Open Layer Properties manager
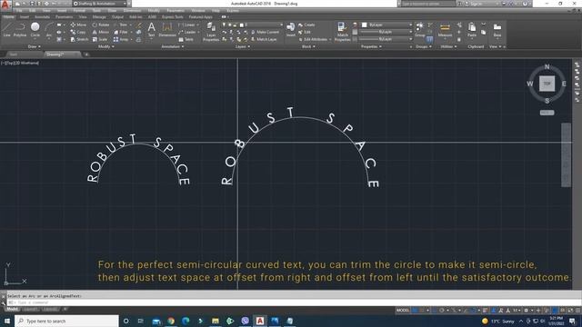582x327 pixels. tap(211, 32)
